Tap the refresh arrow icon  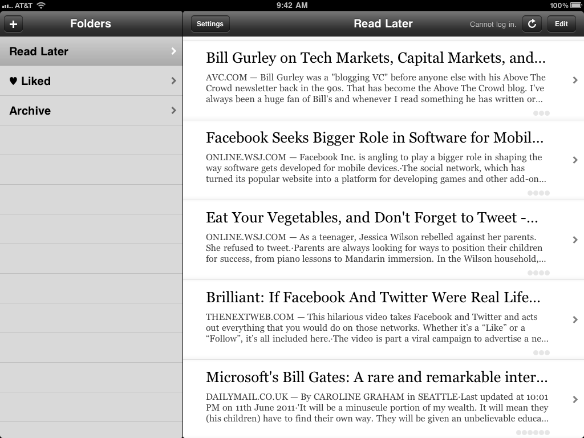532,24
